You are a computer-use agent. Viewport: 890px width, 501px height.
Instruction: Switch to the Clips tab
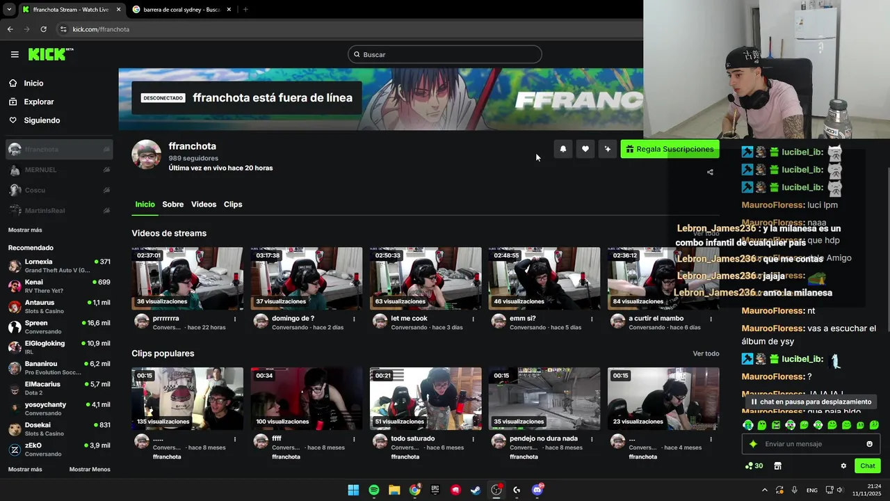(x=233, y=205)
